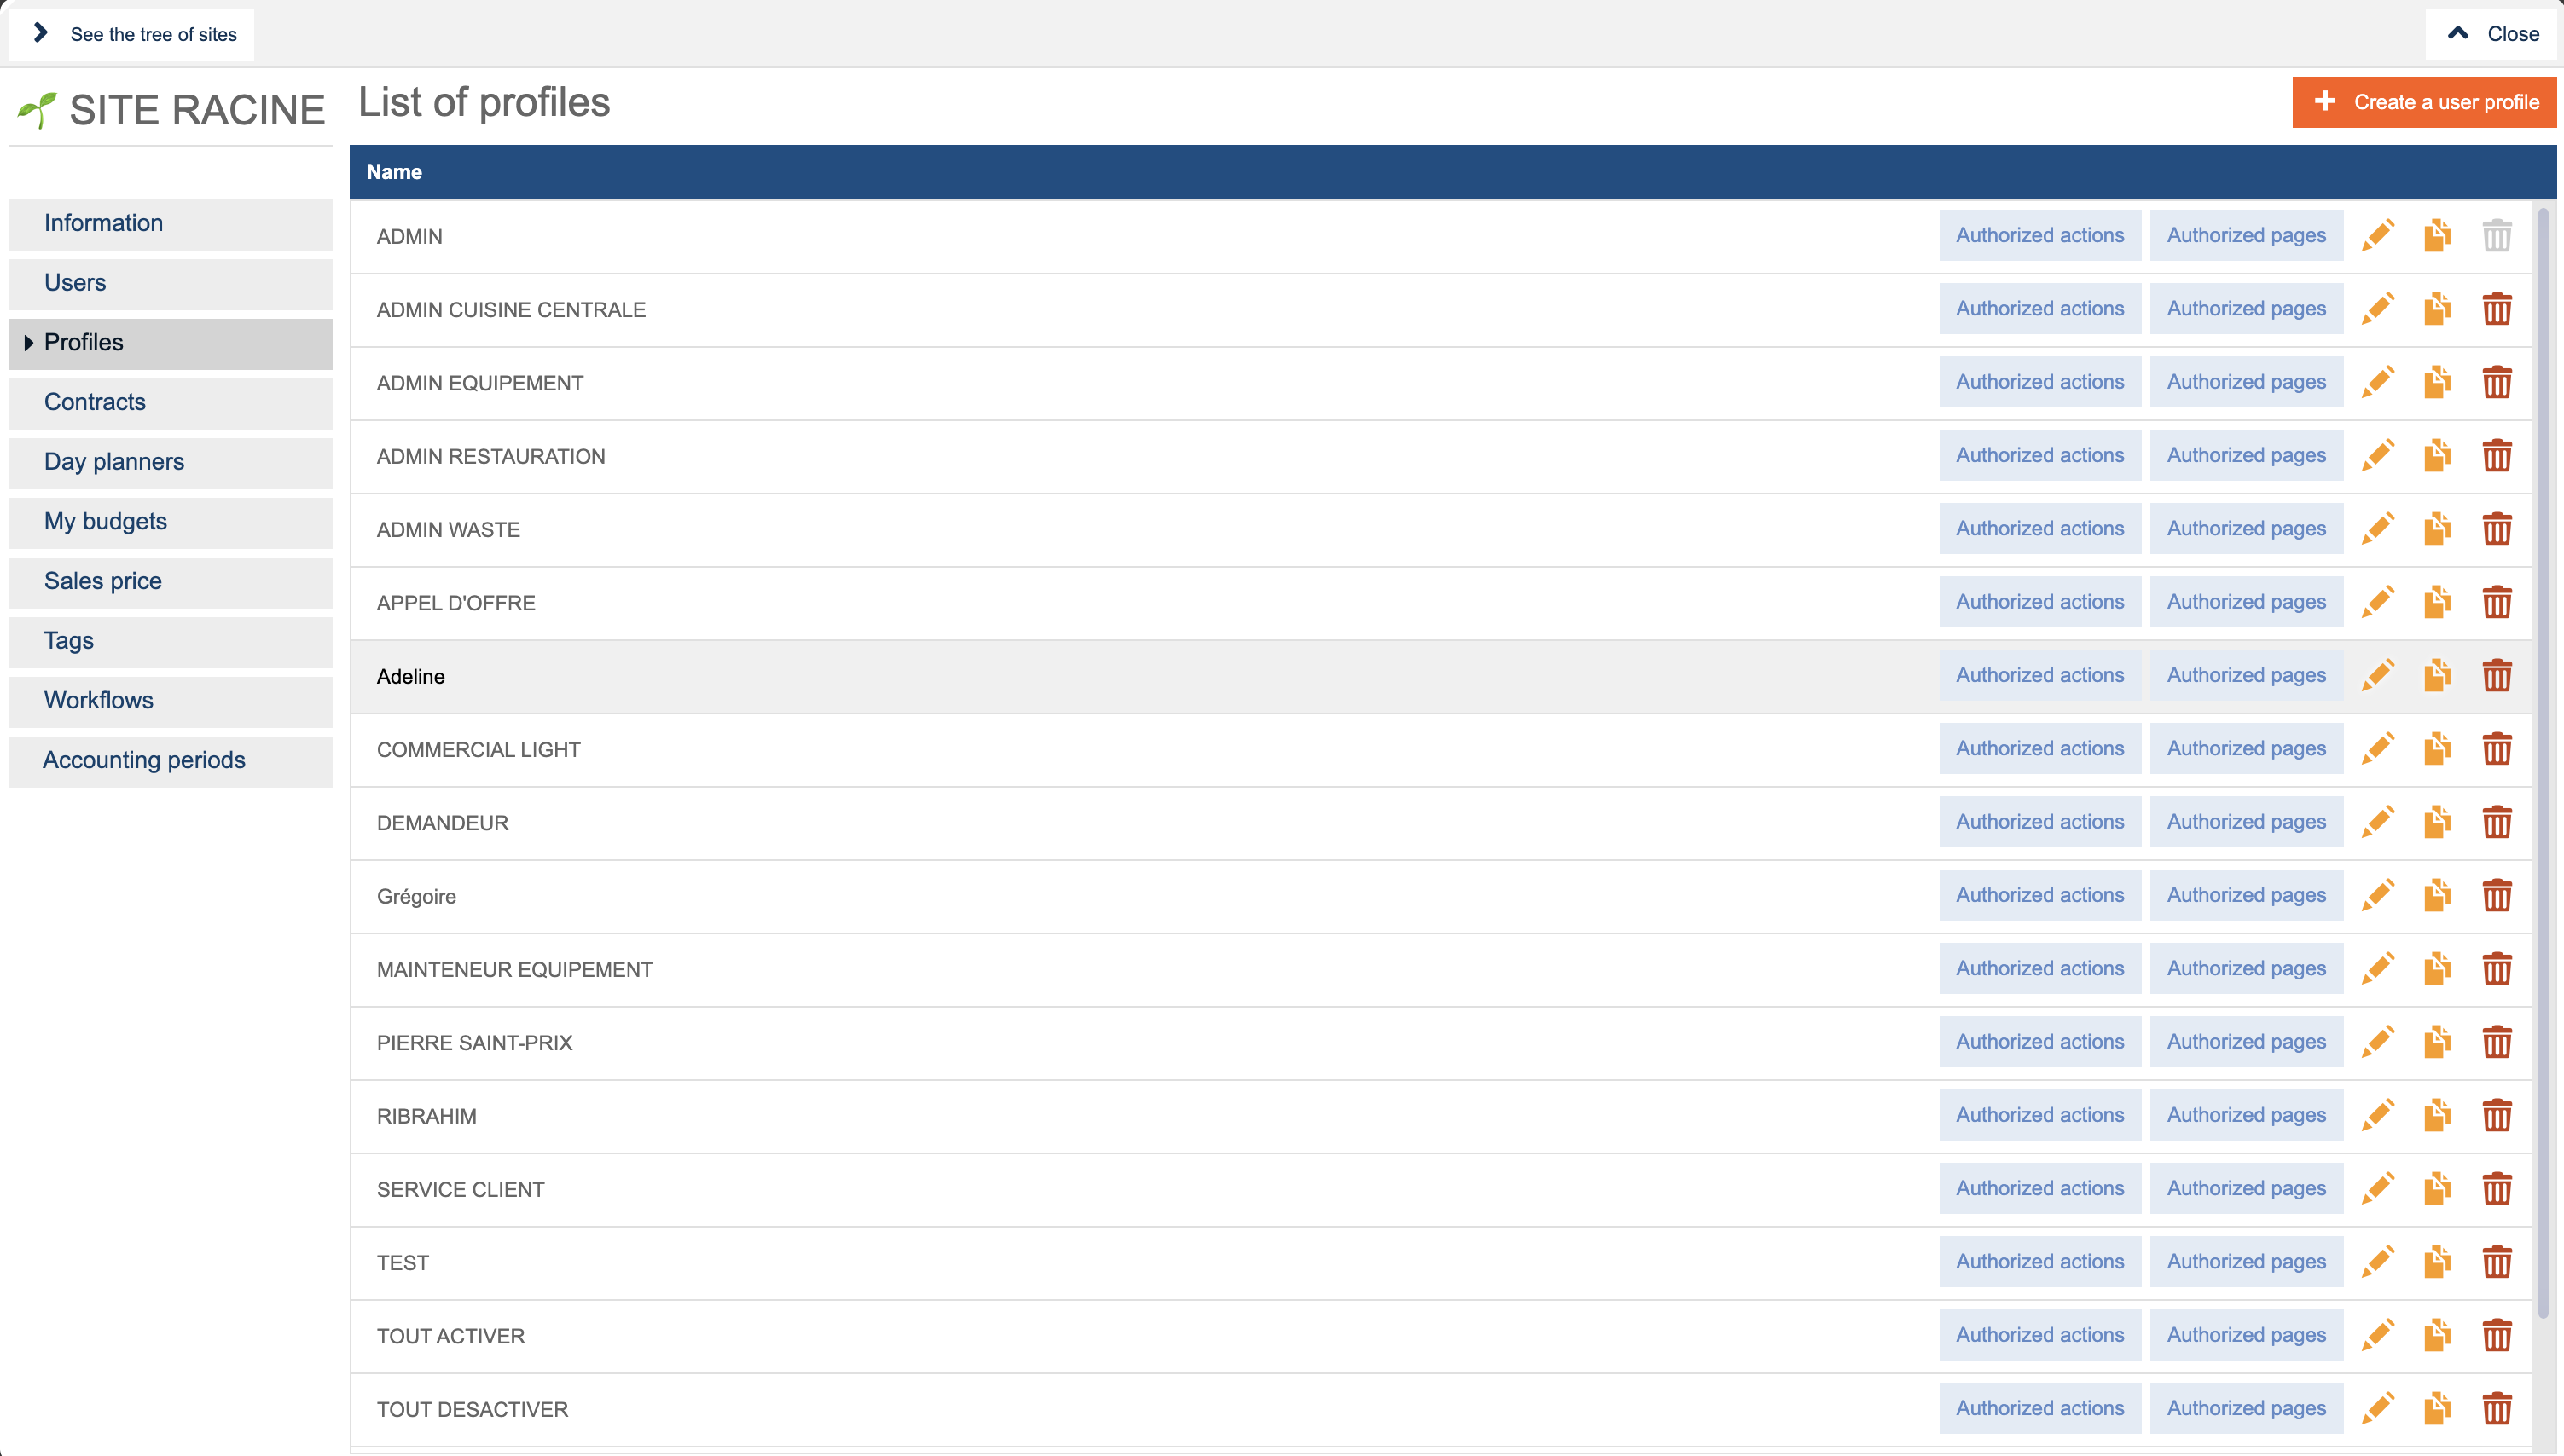This screenshot has height=1456, width=2564.
Task: Edit the COMMERCIAL LIGHT profile
Action: 2378,748
